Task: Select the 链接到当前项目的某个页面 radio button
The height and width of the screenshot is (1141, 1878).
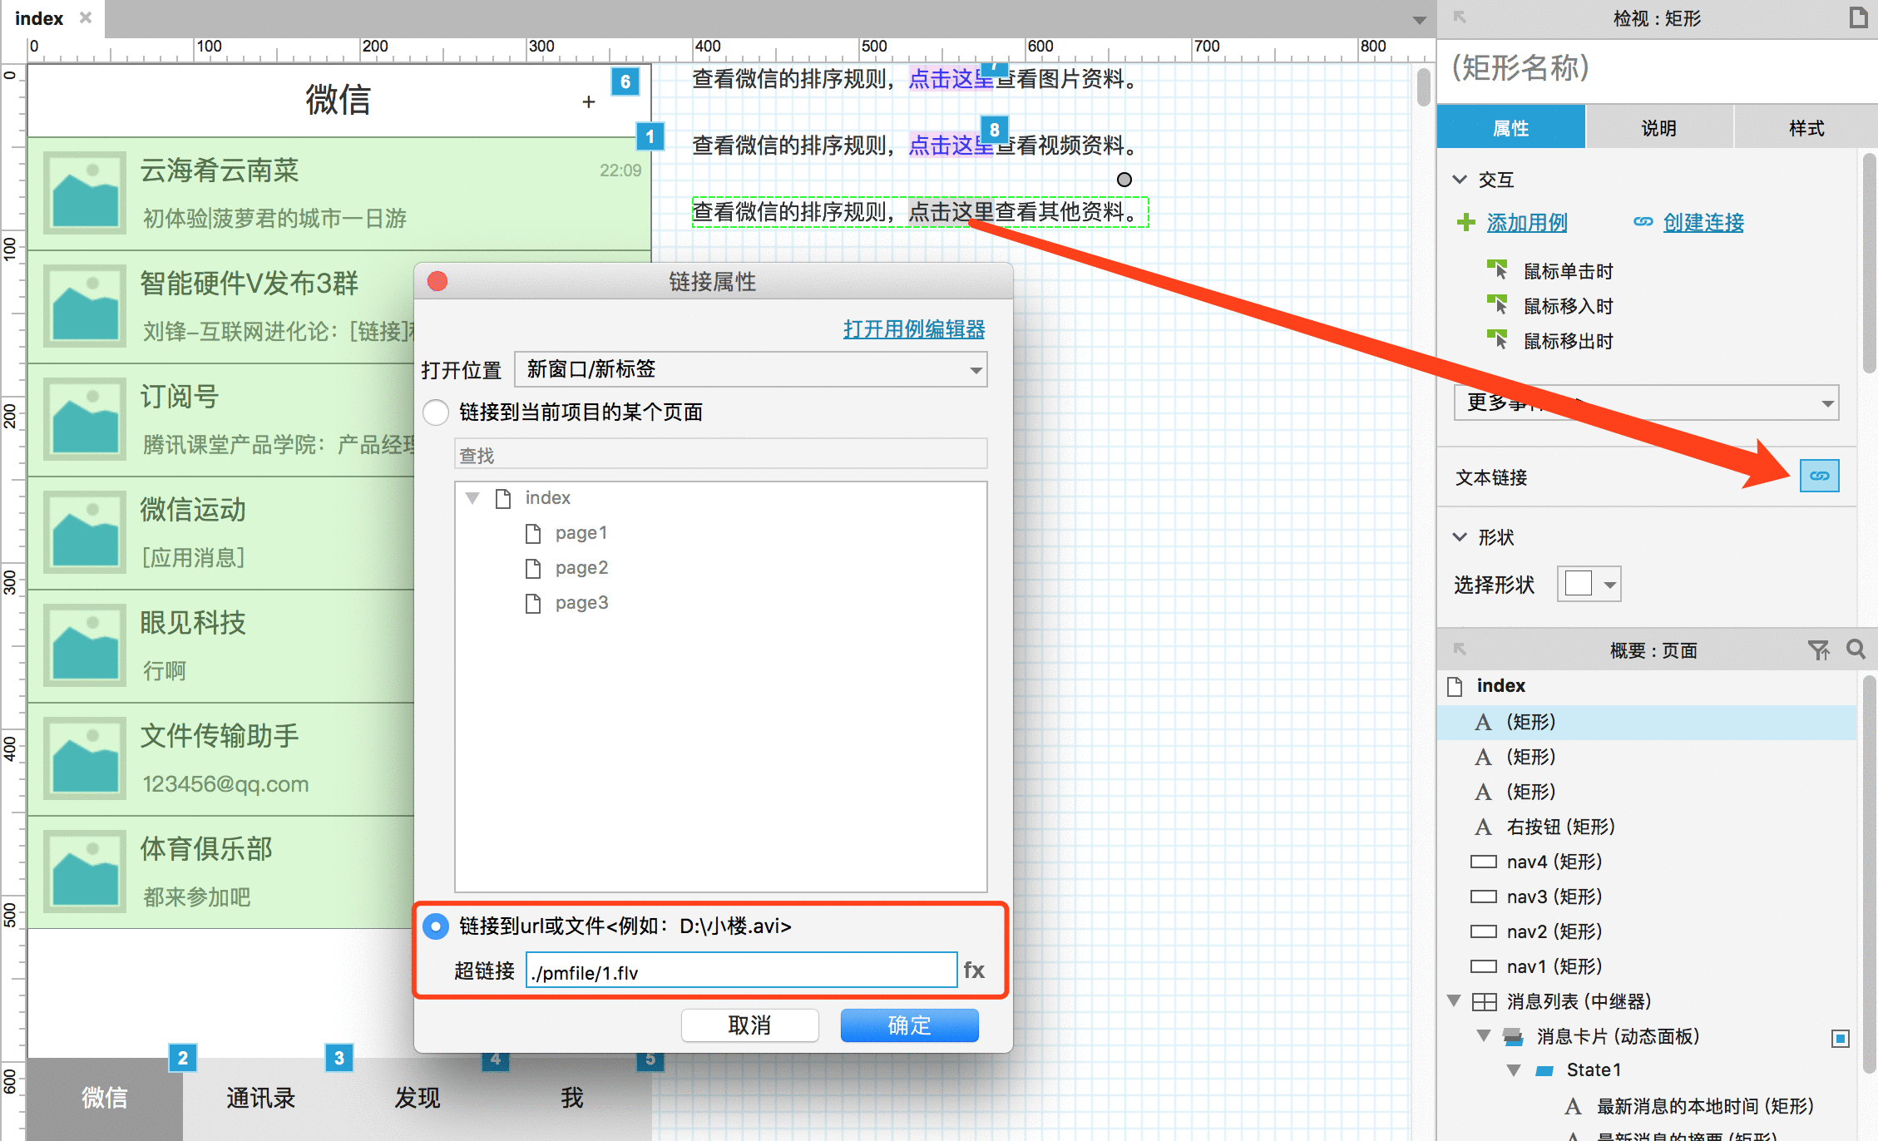Action: (437, 412)
